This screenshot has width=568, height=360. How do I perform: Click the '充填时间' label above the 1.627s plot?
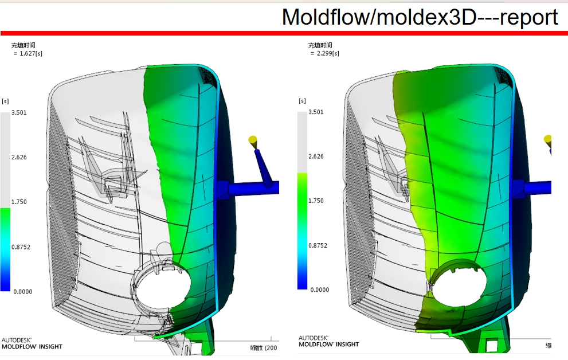(x=23, y=45)
